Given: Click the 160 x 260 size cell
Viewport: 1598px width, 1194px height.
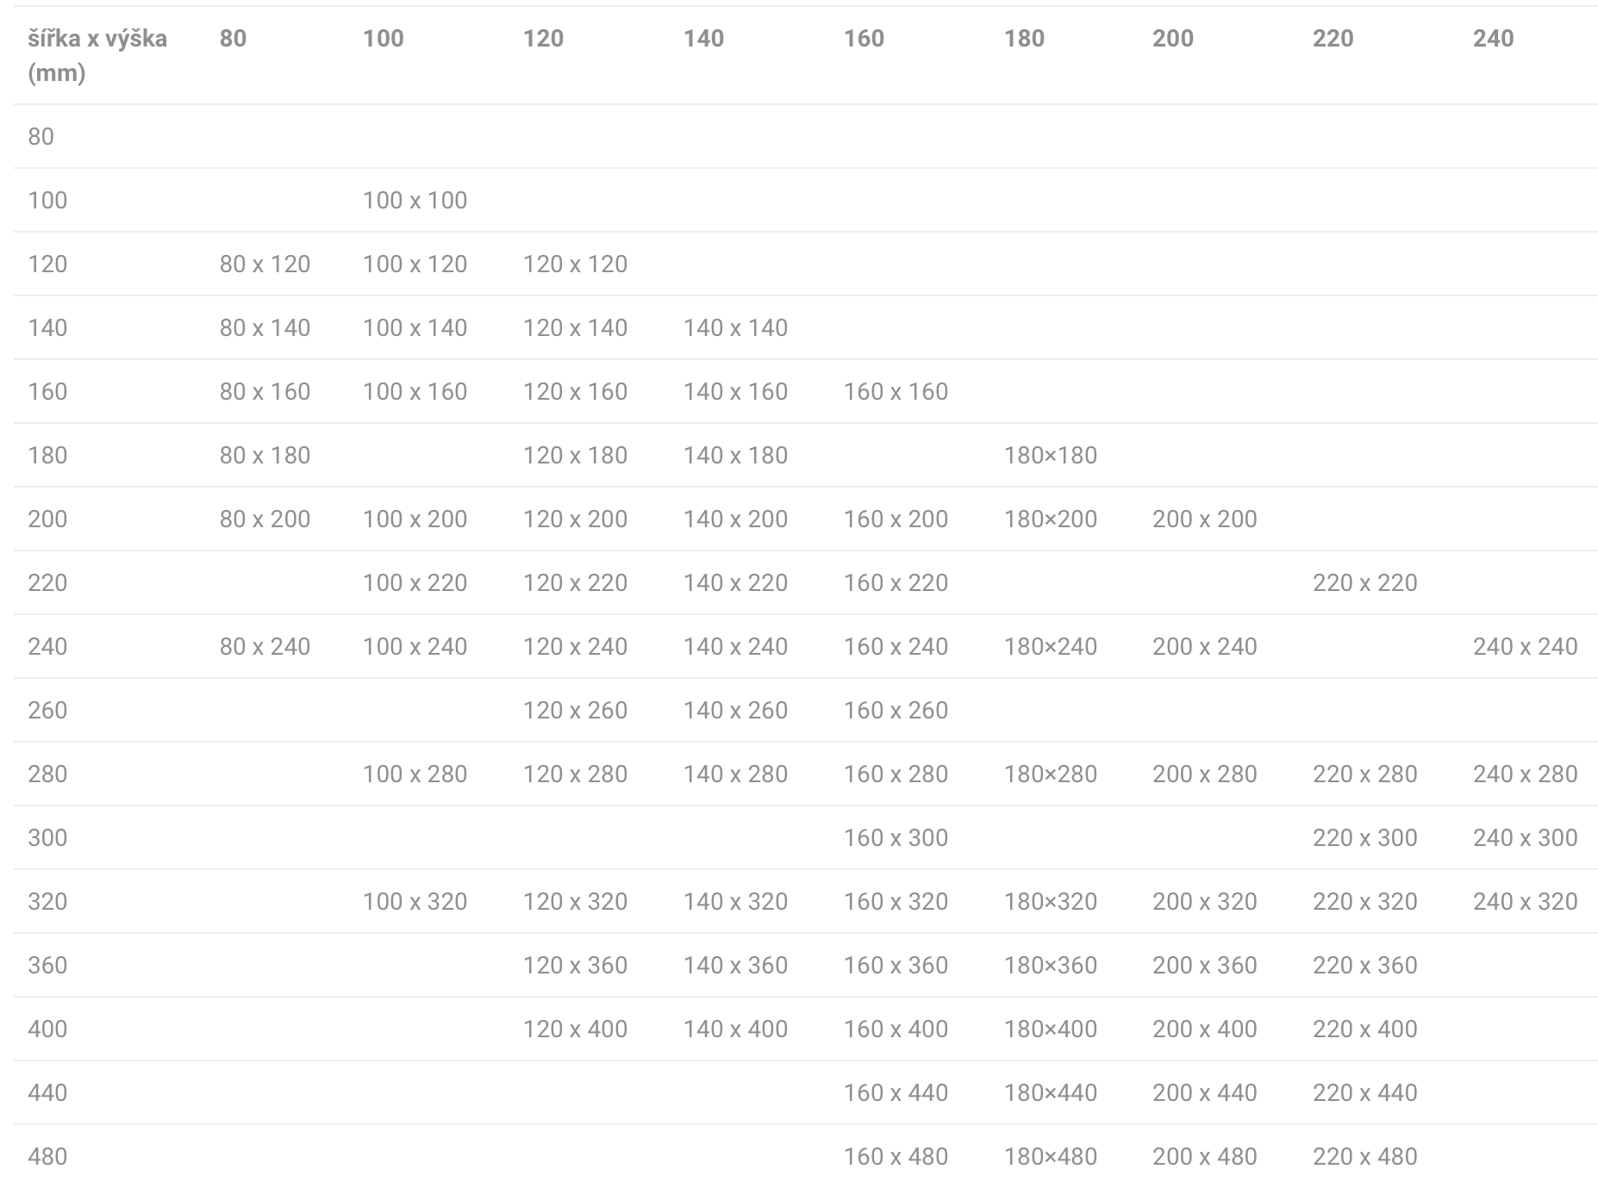Looking at the screenshot, I should pos(896,710).
